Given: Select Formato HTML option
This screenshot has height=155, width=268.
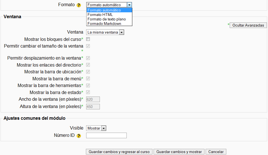Looking at the screenshot, I should pyautogui.click(x=100, y=15).
